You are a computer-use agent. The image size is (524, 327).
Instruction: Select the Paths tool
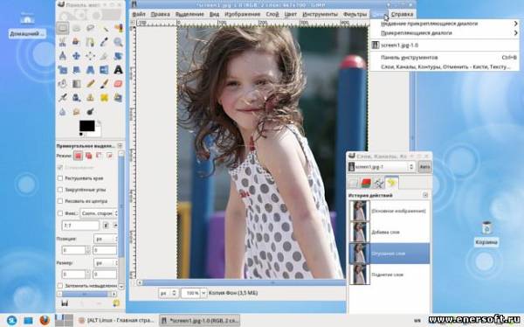pyautogui.click(x=90, y=42)
